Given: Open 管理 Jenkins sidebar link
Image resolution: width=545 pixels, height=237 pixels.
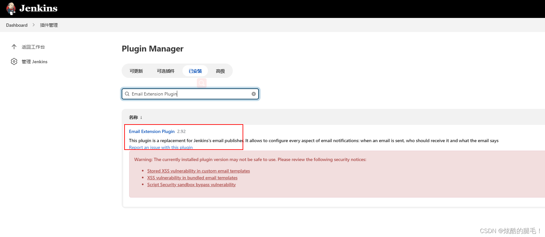Looking at the screenshot, I should (35, 62).
